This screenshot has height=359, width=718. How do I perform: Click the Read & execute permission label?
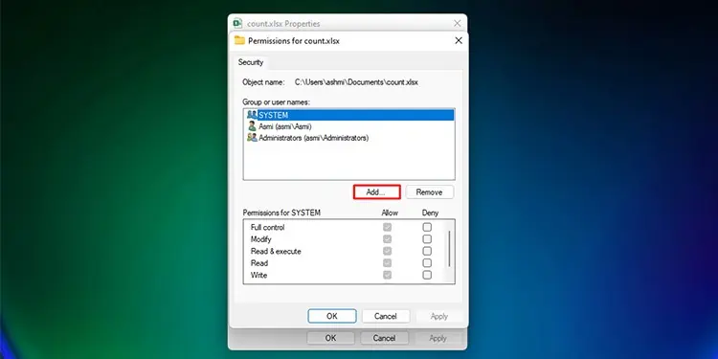tap(276, 251)
